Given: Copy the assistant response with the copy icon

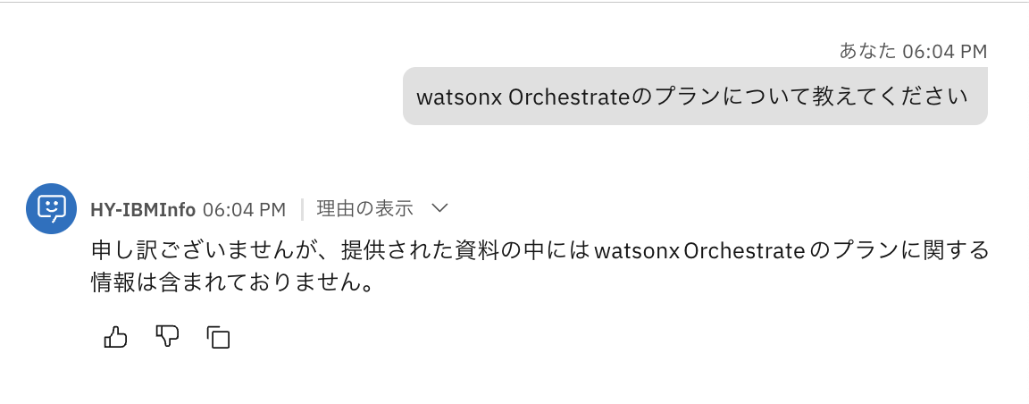Looking at the screenshot, I should [x=219, y=337].
